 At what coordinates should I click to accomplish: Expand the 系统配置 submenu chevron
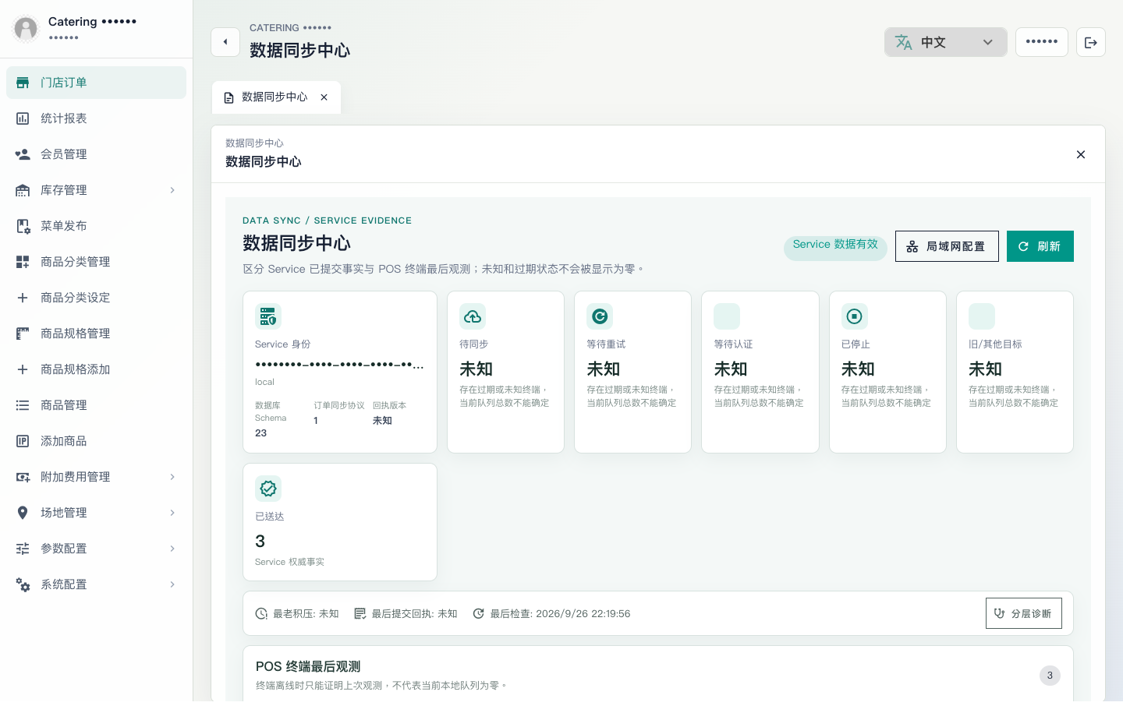[x=172, y=584]
